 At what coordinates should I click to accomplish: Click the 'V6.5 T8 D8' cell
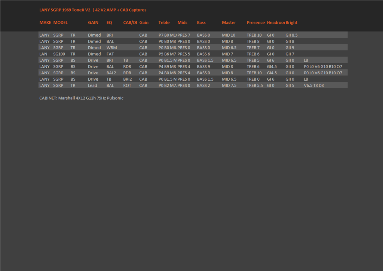tap(314, 85)
